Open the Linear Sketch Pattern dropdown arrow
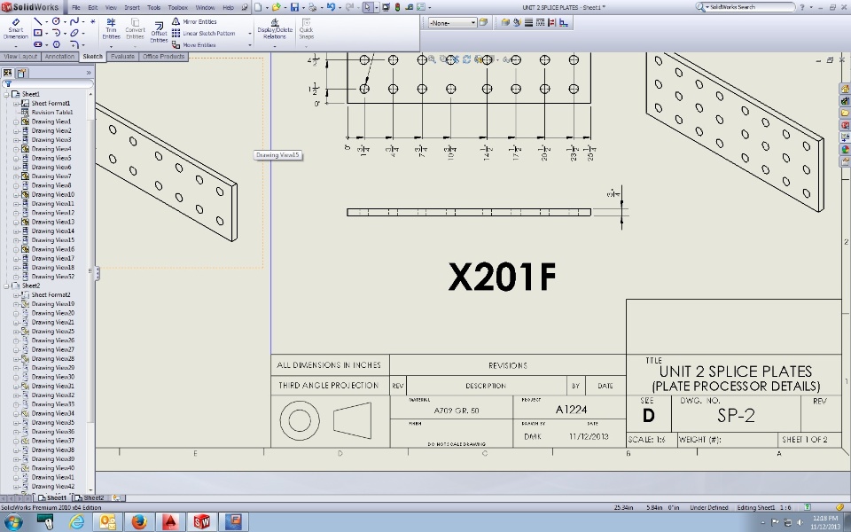The height and width of the screenshot is (532, 851). pos(250,33)
